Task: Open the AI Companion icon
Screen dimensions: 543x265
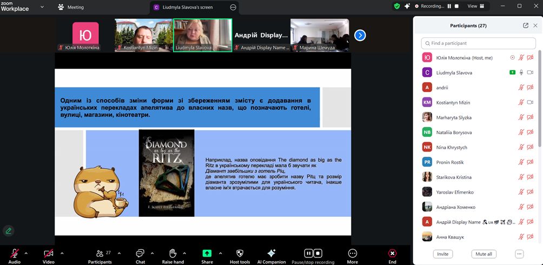Action: (271, 253)
